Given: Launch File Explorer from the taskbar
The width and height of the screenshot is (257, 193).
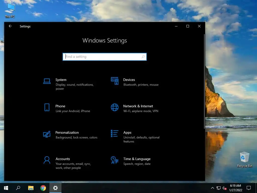Looking at the screenshot, I should [31, 188].
